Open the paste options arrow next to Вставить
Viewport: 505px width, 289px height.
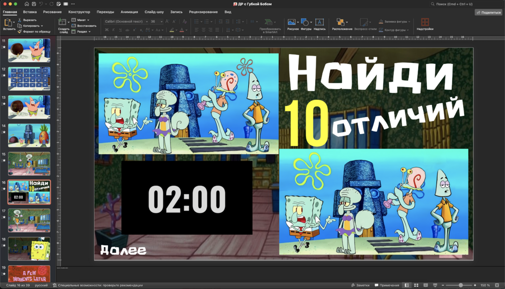pos(14,22)
